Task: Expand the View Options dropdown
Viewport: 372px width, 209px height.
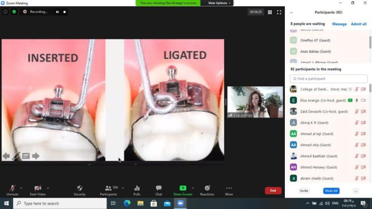Action: pos(219,3)
